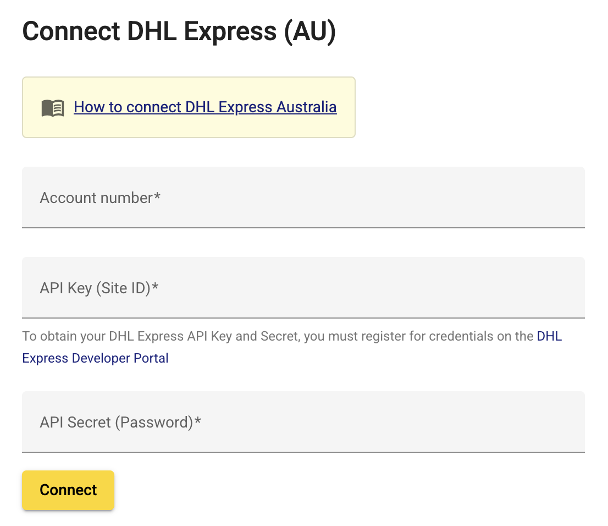Select the API Secret (Password) field
Image resolution: width=608 pixels, height=526 pixels.
[x=303, y=422]
